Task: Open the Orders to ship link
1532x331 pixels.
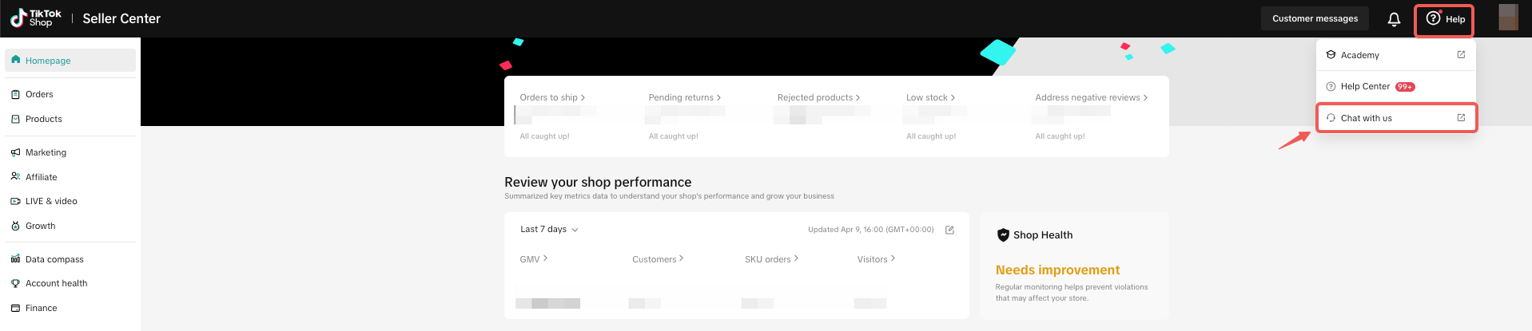Action: pos(552,97)
